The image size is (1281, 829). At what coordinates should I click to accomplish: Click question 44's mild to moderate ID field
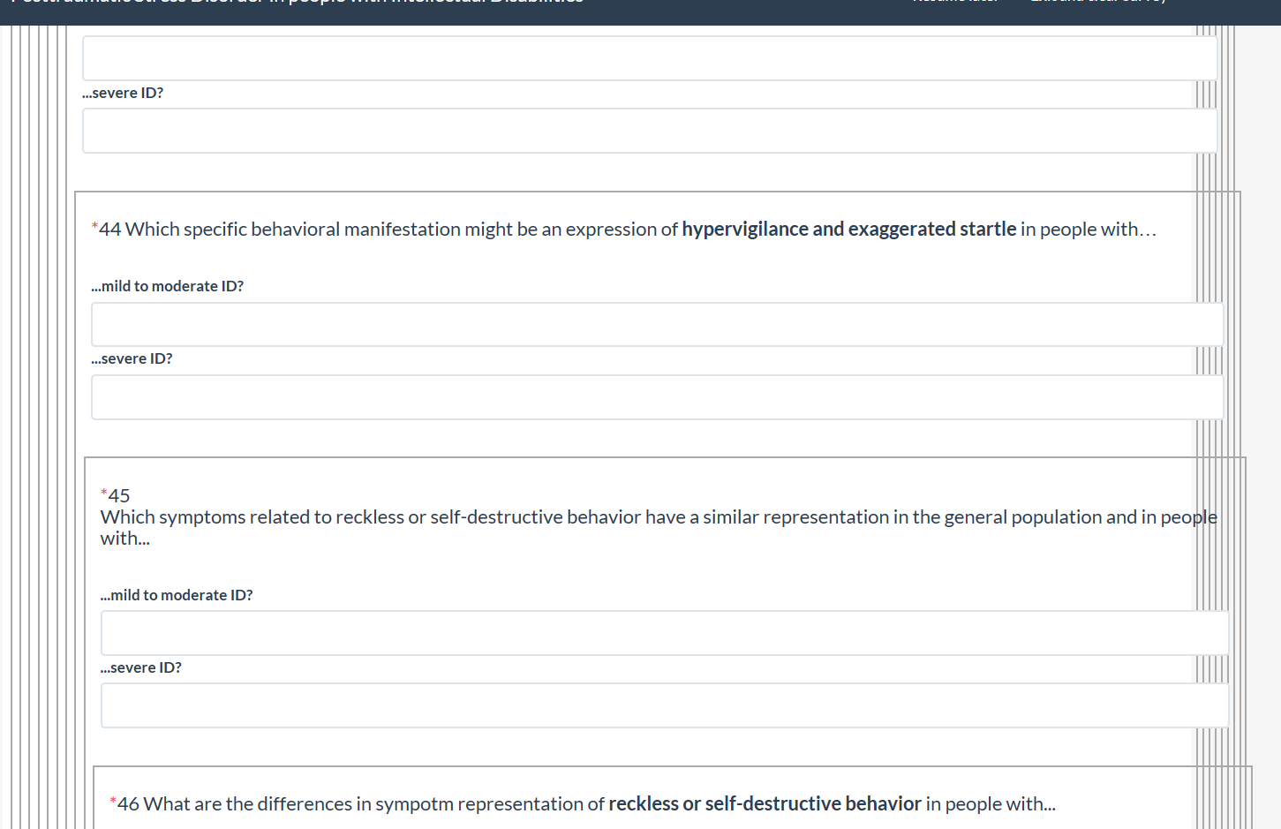point(657,325)
